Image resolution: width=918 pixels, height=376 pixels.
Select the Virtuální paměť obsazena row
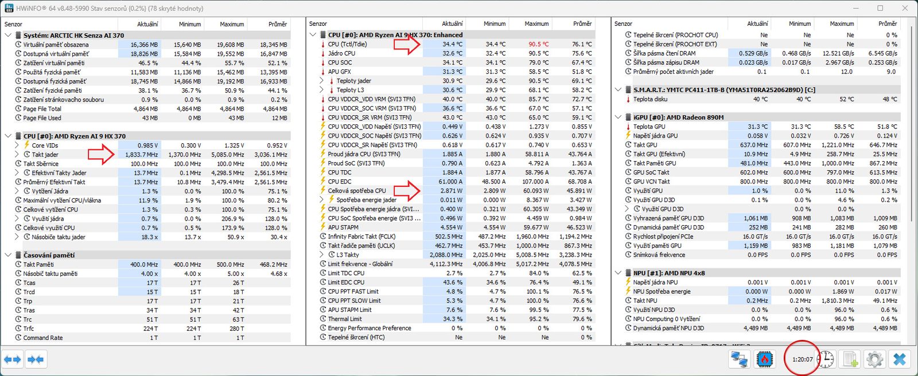point(146,45)
